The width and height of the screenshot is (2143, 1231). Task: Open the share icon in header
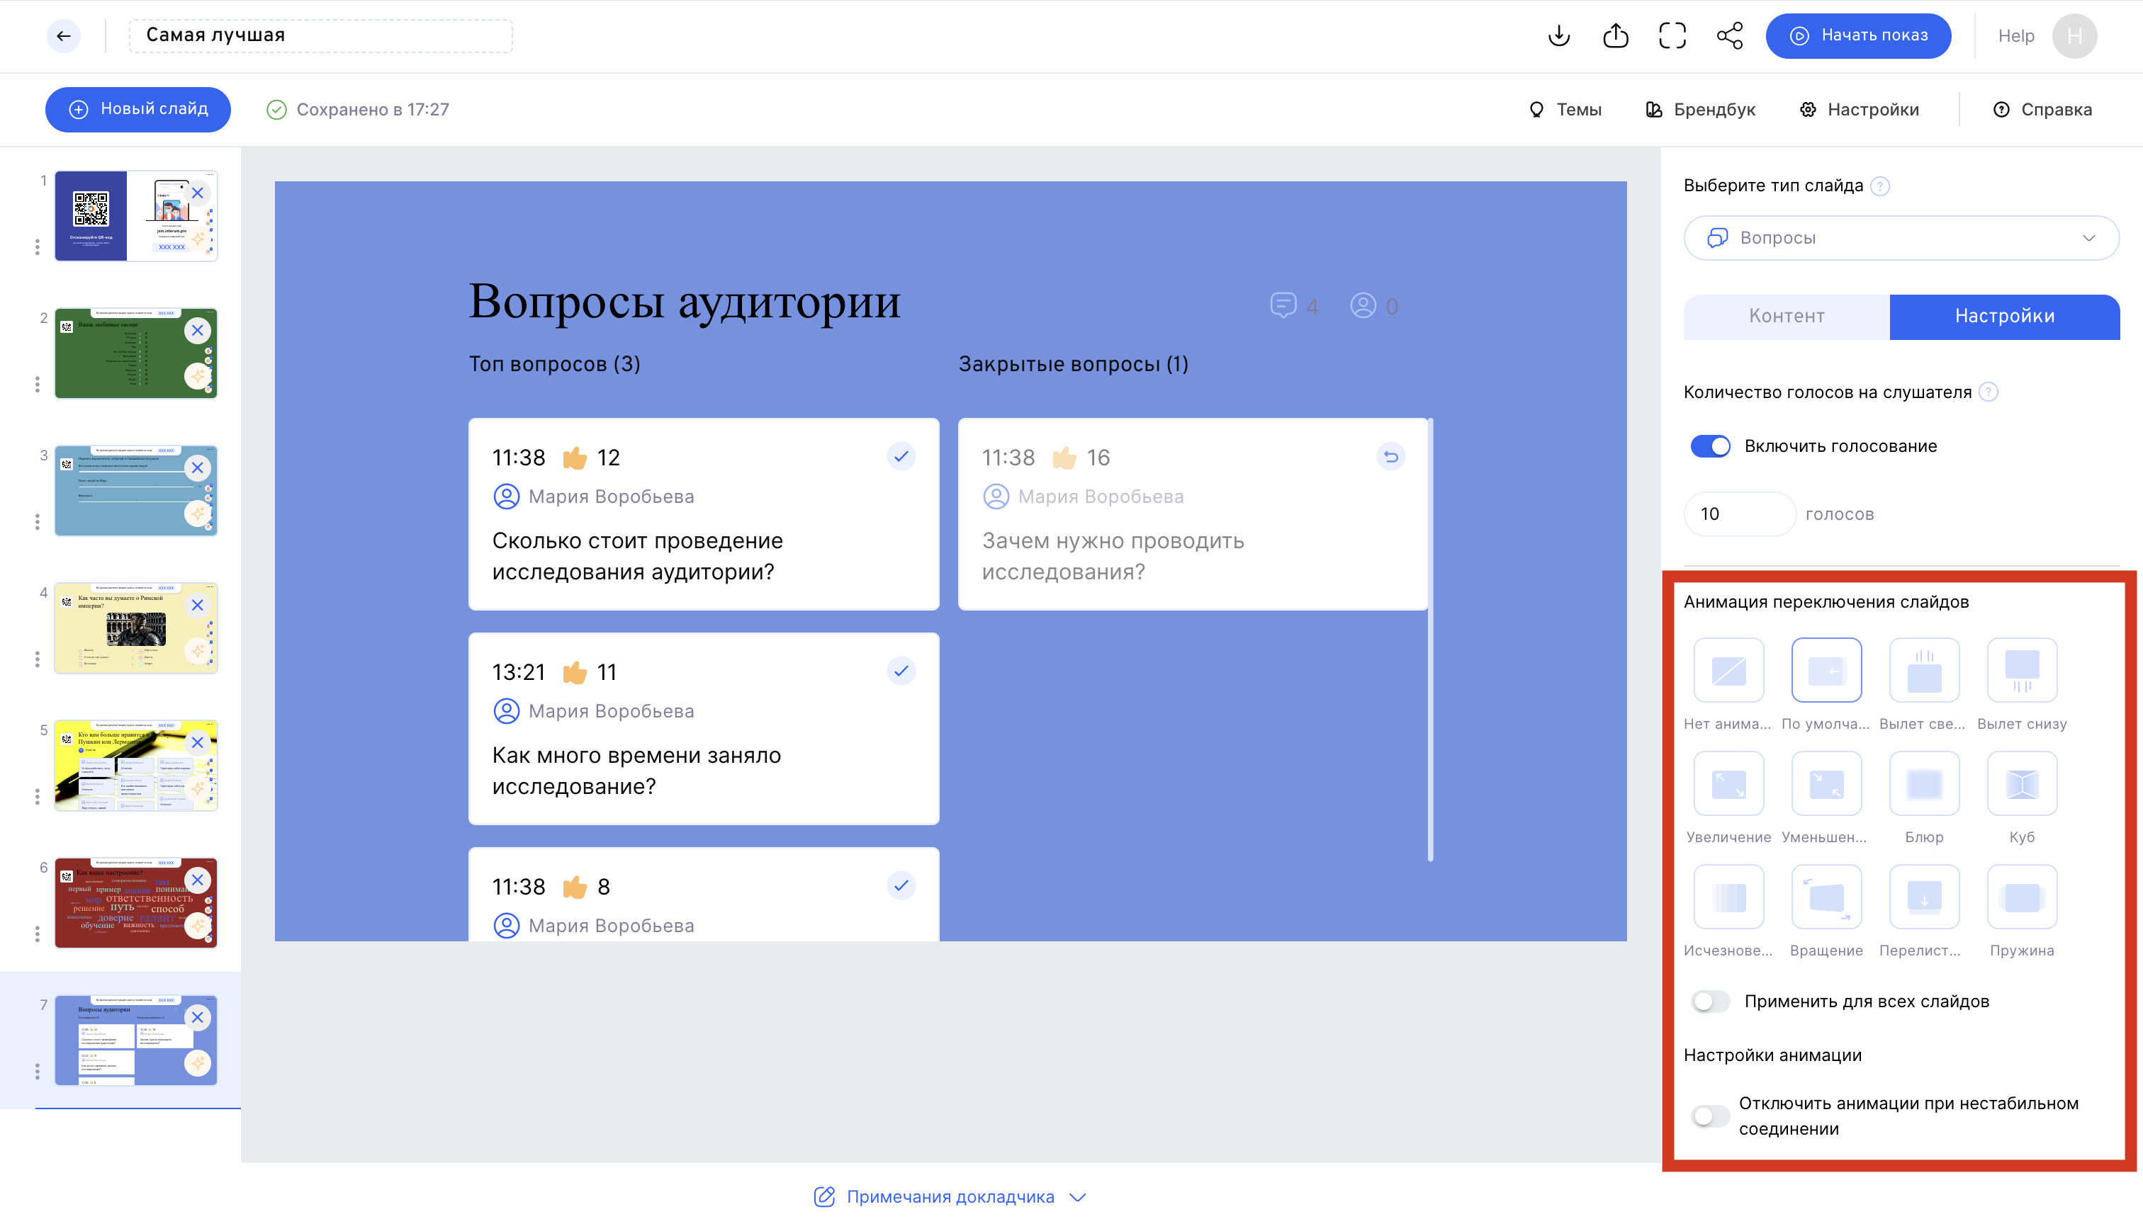coord(1729,35)
